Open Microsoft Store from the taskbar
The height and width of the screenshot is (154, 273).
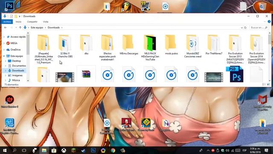(x=54, y=150)
